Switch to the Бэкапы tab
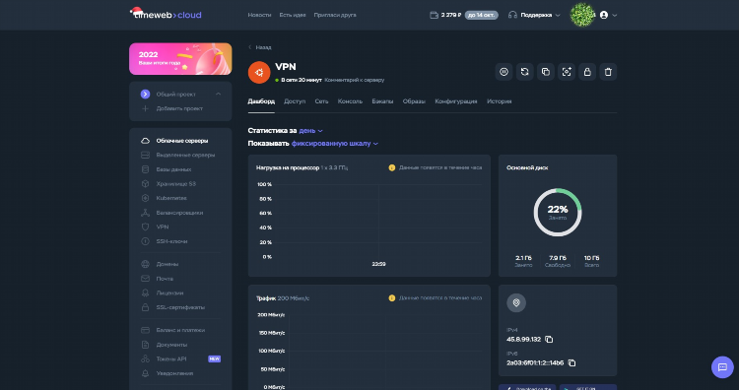739x390 pixels. (x=382, y=101)
